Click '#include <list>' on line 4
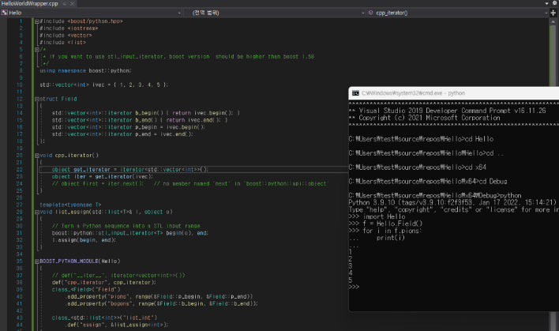 [x=62, y=43]
